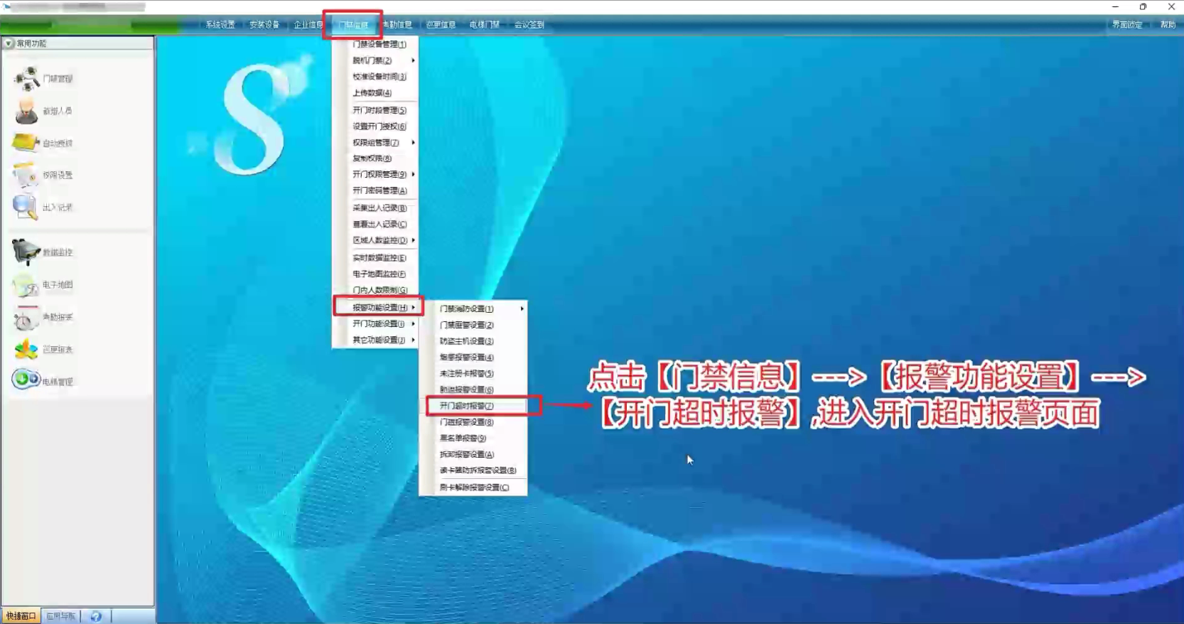The image size is (1184, 624).
Task: Click the 界面锁定 button
Action: coord(1126,25)
